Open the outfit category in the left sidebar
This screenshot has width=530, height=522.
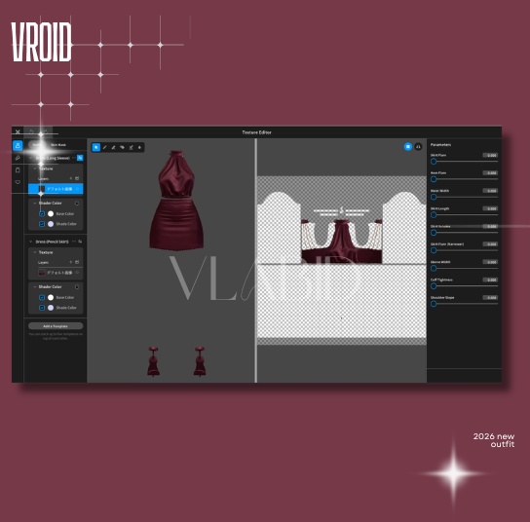point(18,146)
